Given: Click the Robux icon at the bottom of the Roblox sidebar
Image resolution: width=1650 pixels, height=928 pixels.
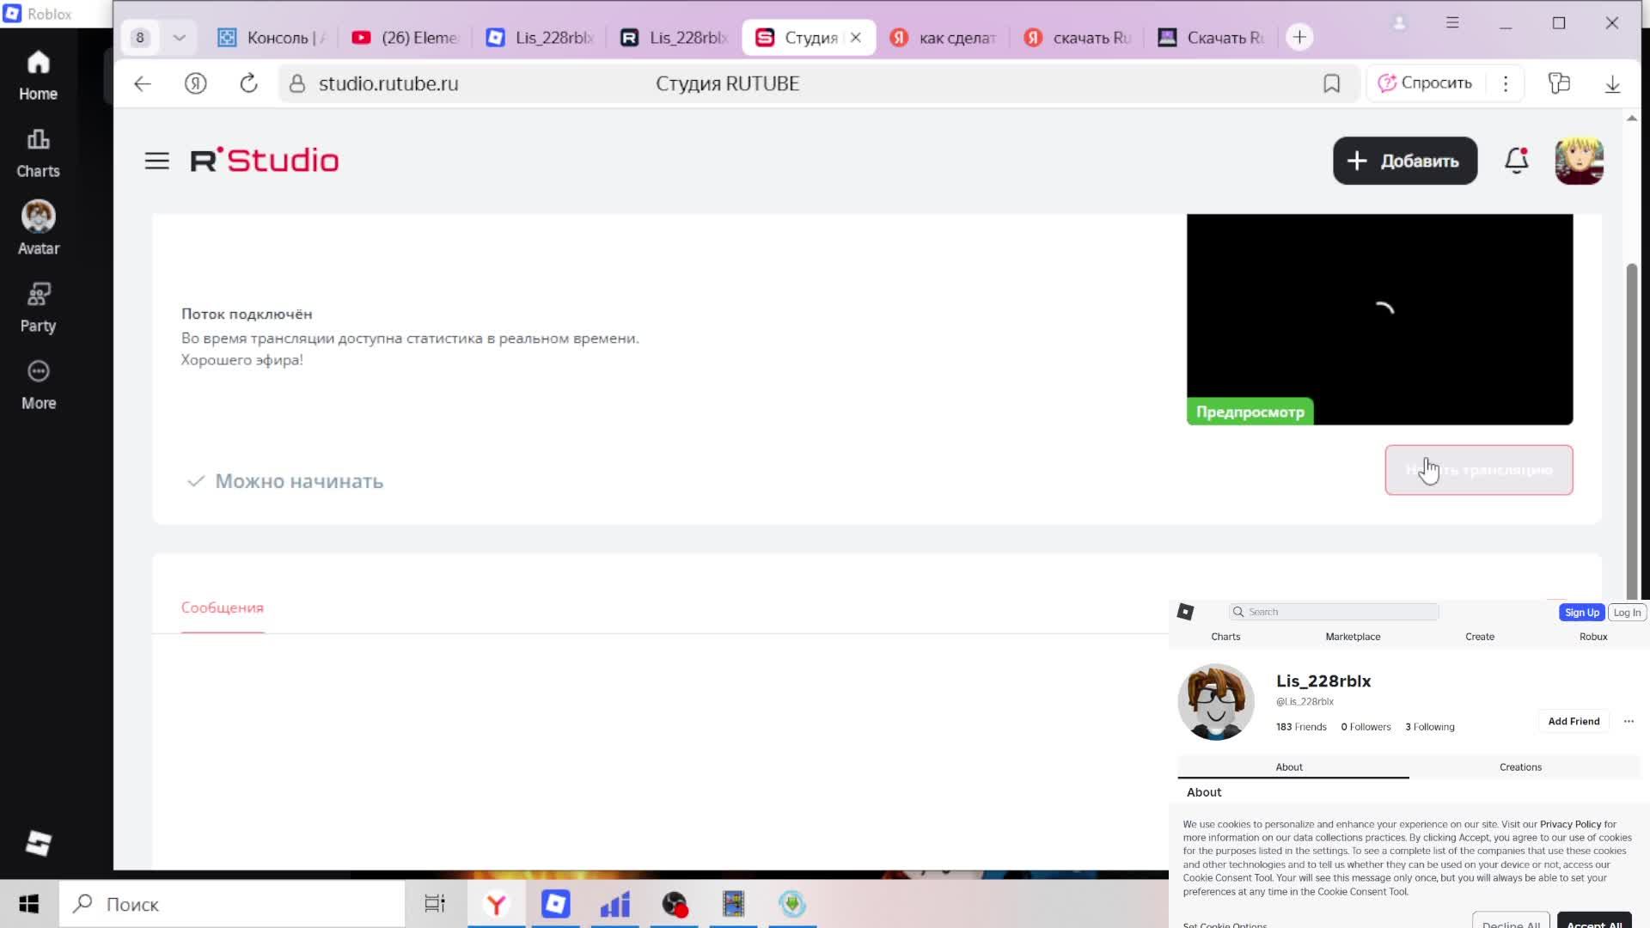Looking at the screenshot, I should (x=38, y=843).
